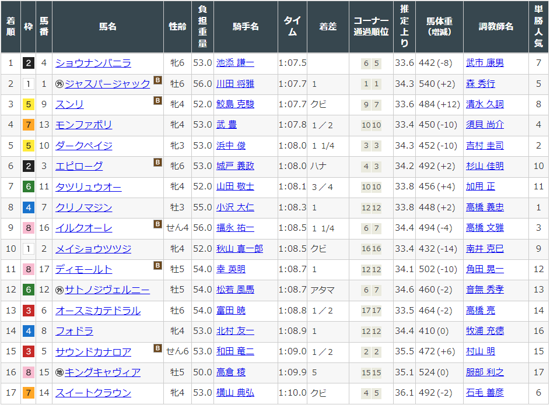Click orange frame 7 badge in モンファボリ row
550x405 pixels.
click(x=29, y=125)
